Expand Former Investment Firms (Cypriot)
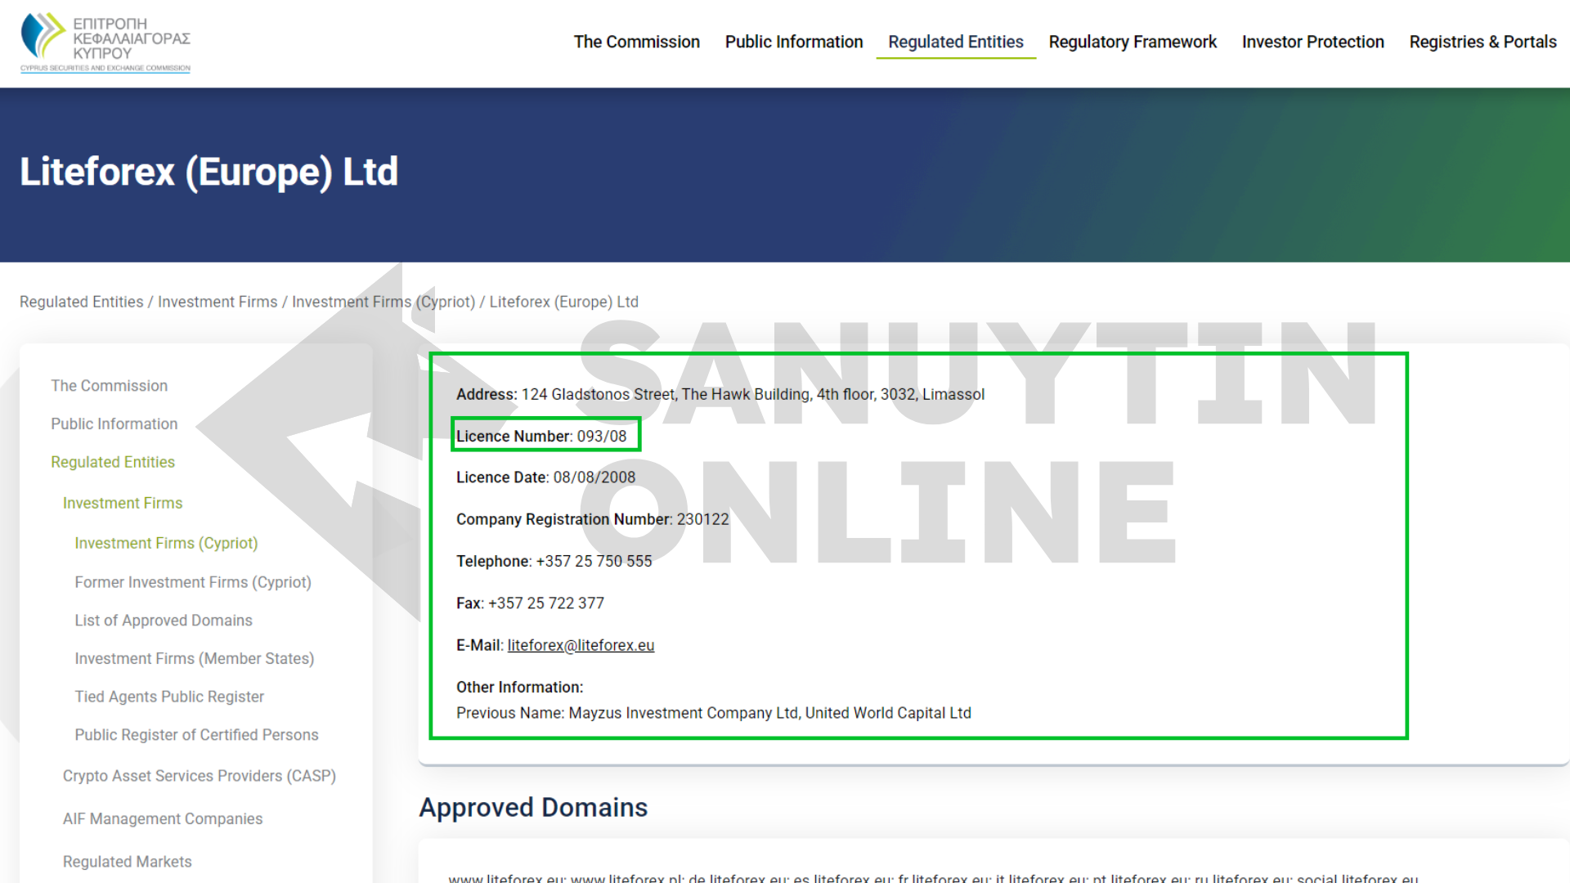1570x883 pixels. coord(191,581)
